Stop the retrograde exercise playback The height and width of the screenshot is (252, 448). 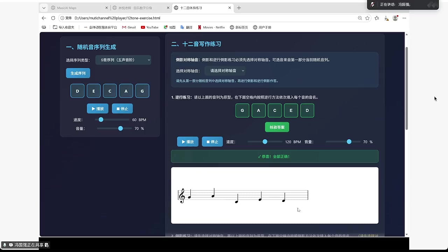click(212, 142)
